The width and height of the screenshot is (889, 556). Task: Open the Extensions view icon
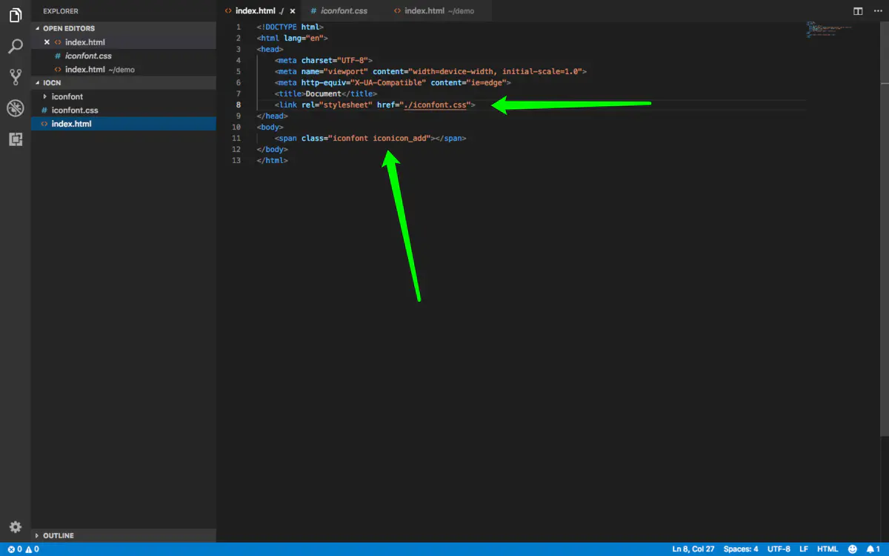(x=15, y=139)
